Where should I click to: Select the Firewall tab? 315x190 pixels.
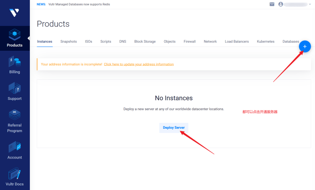pos(189,42)
